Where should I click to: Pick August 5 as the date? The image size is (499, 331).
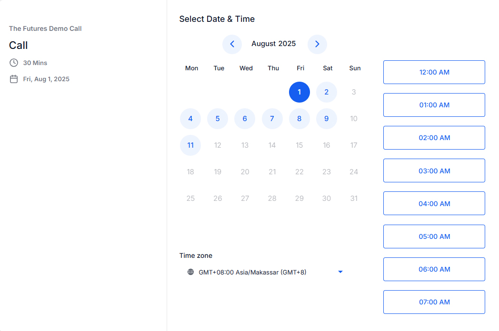coord(218,119)
